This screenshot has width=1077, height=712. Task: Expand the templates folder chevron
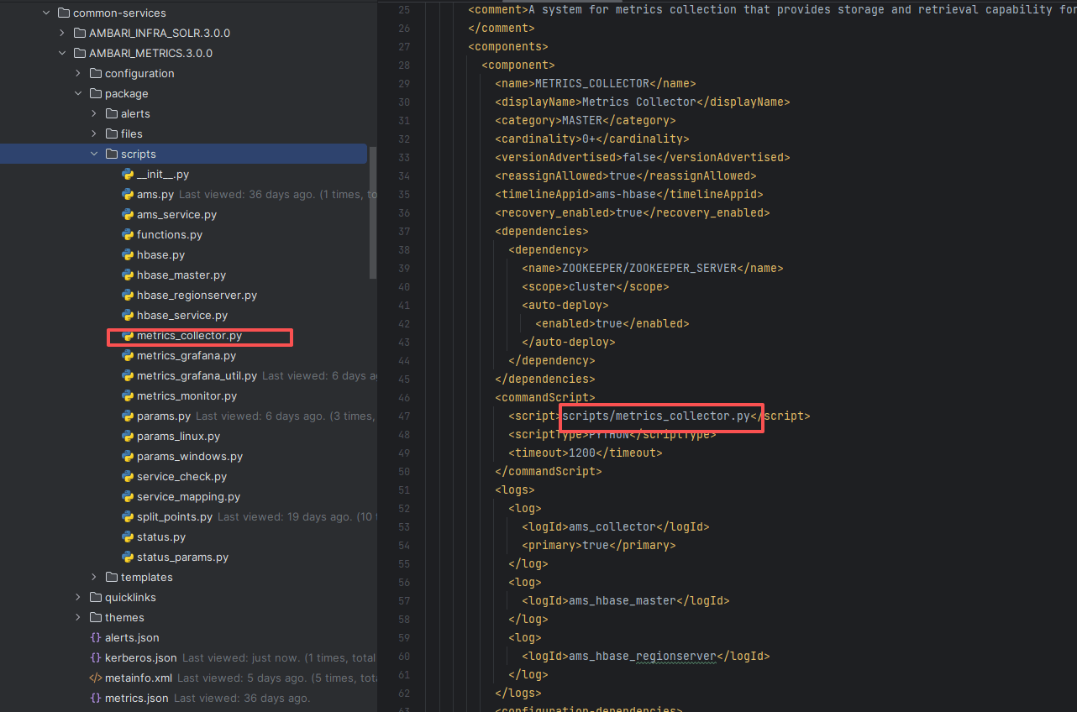[x=93, y=578]
